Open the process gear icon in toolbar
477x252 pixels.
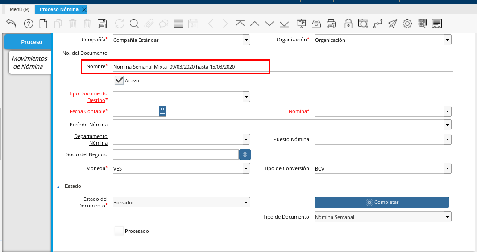point(407,24)
